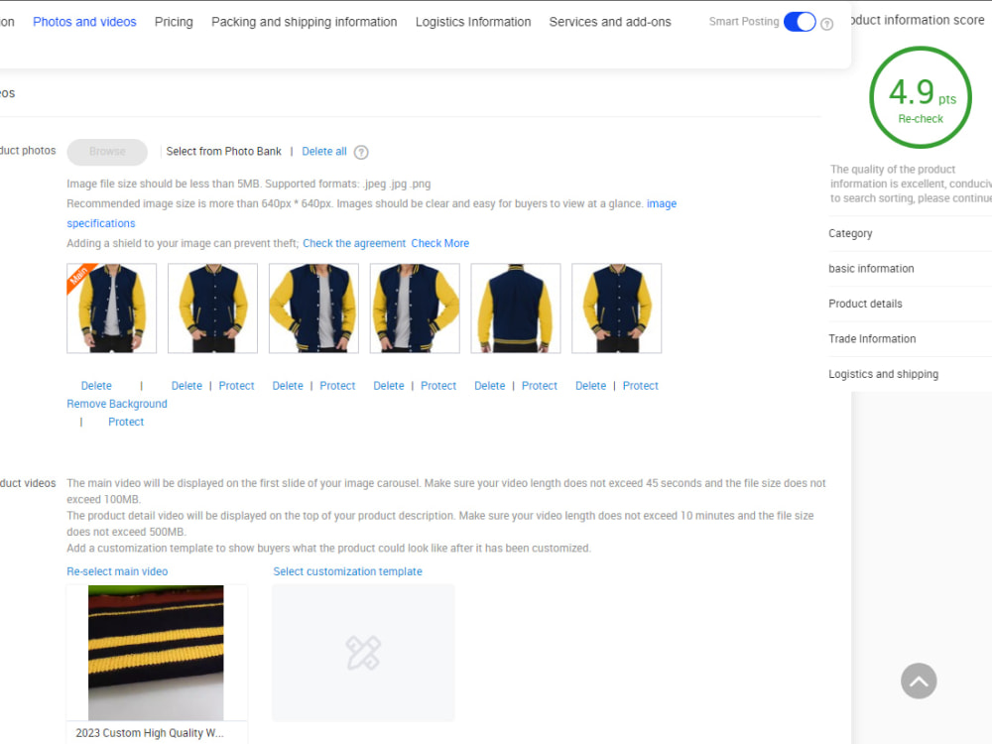Image resolution: width=992 pixels, height=744 pixels.
Task: Click Remove Background for the main photo
Action: [x=117, y=404]
